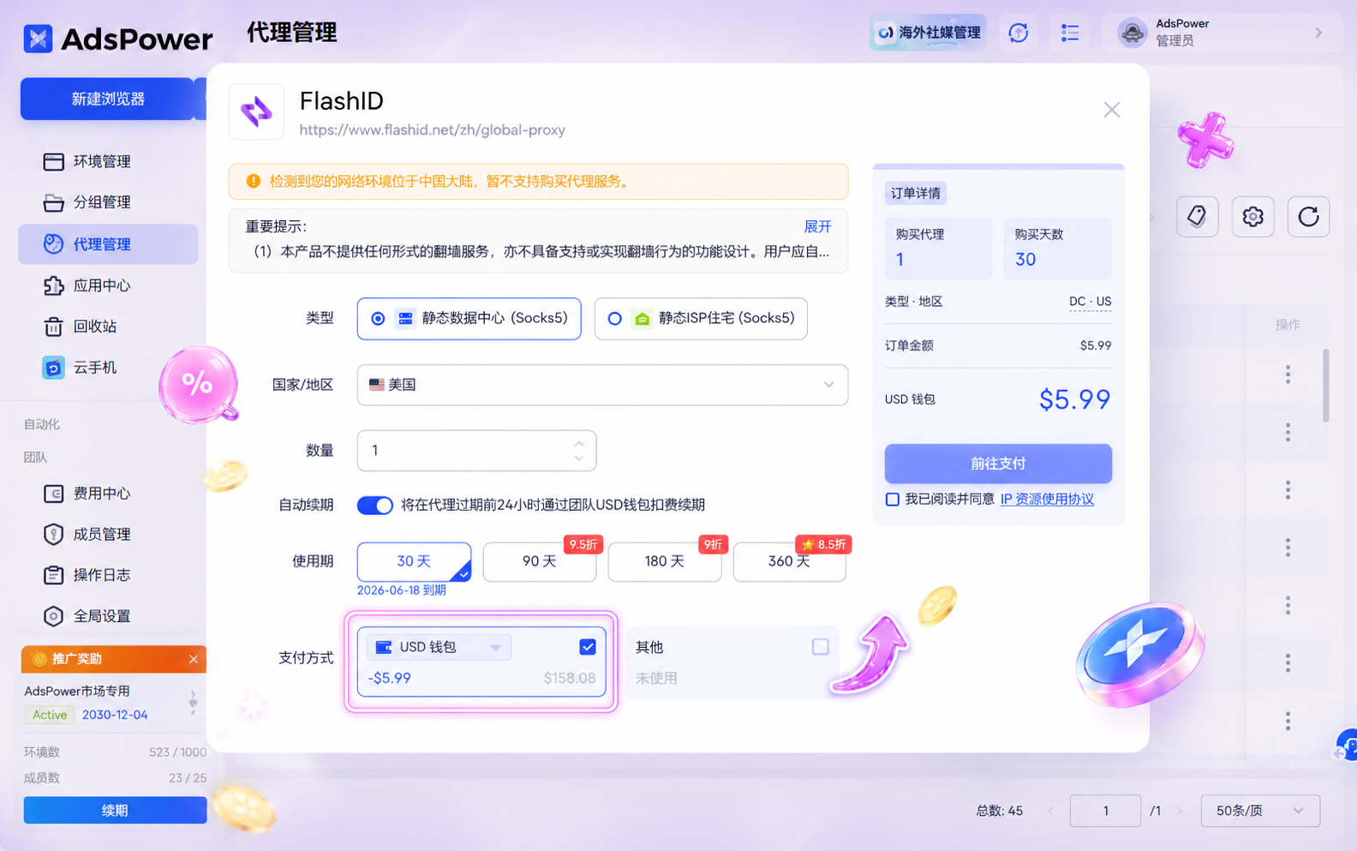Click the page number input field
The height and width of the screenshot is (851, 1357).
pyautogui.click(x=1105, y=811)
